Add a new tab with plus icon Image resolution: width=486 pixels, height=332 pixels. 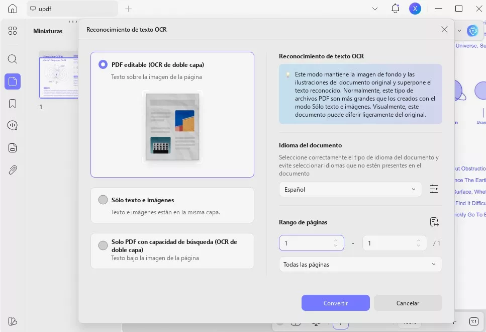(128, 9)
